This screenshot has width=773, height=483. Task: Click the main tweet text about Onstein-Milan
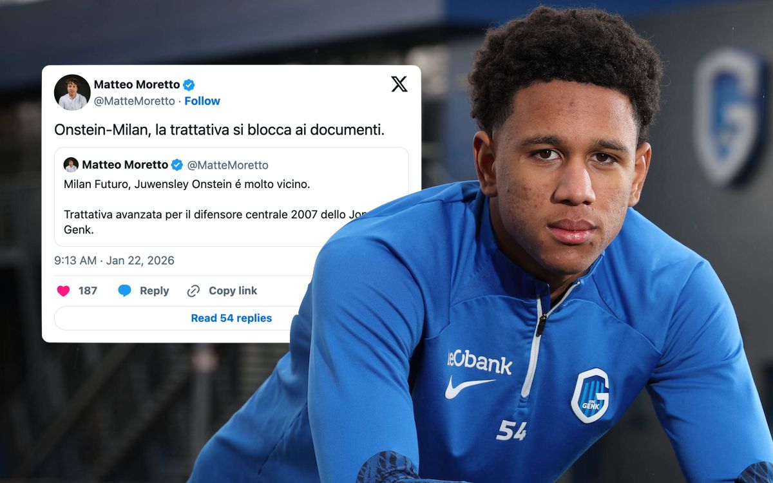coord(220,130)
